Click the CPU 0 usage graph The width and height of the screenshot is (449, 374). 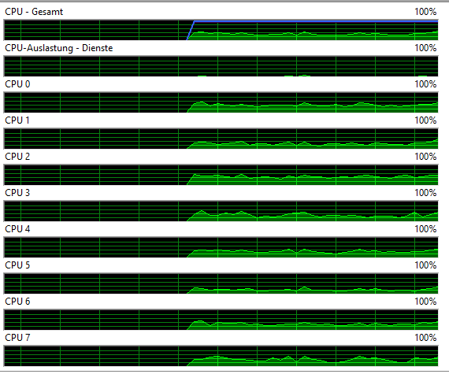click(x=221, y=102)
